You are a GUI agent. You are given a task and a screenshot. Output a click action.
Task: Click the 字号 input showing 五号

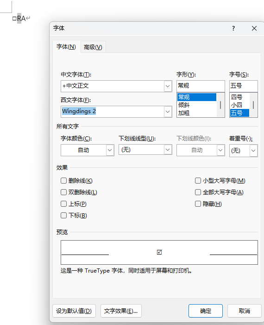click(243, 86)
